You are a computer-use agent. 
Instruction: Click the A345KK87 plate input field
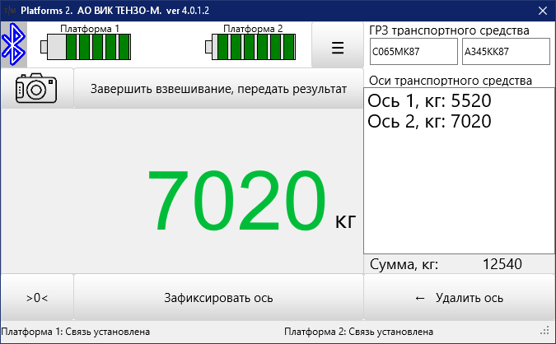point(504,51)
